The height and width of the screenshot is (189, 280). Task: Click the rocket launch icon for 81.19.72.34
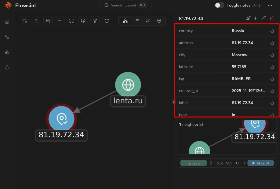(248, 18)
